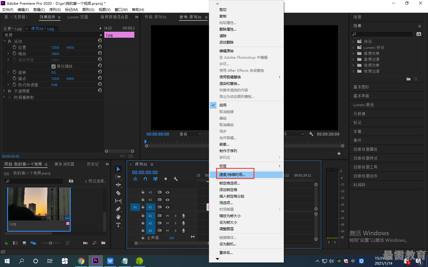Reset the 旋转 parameter
The image size is (428, 267).
[x=100, y=72]
